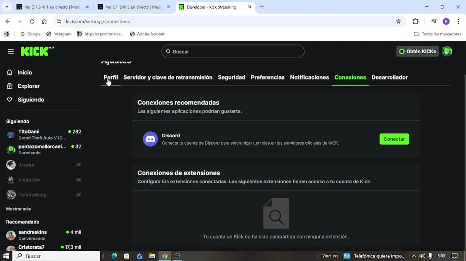Viewport: 466px width, 261px height.
Task: Open Jcorko offline channel
Action: click(44, 165)
